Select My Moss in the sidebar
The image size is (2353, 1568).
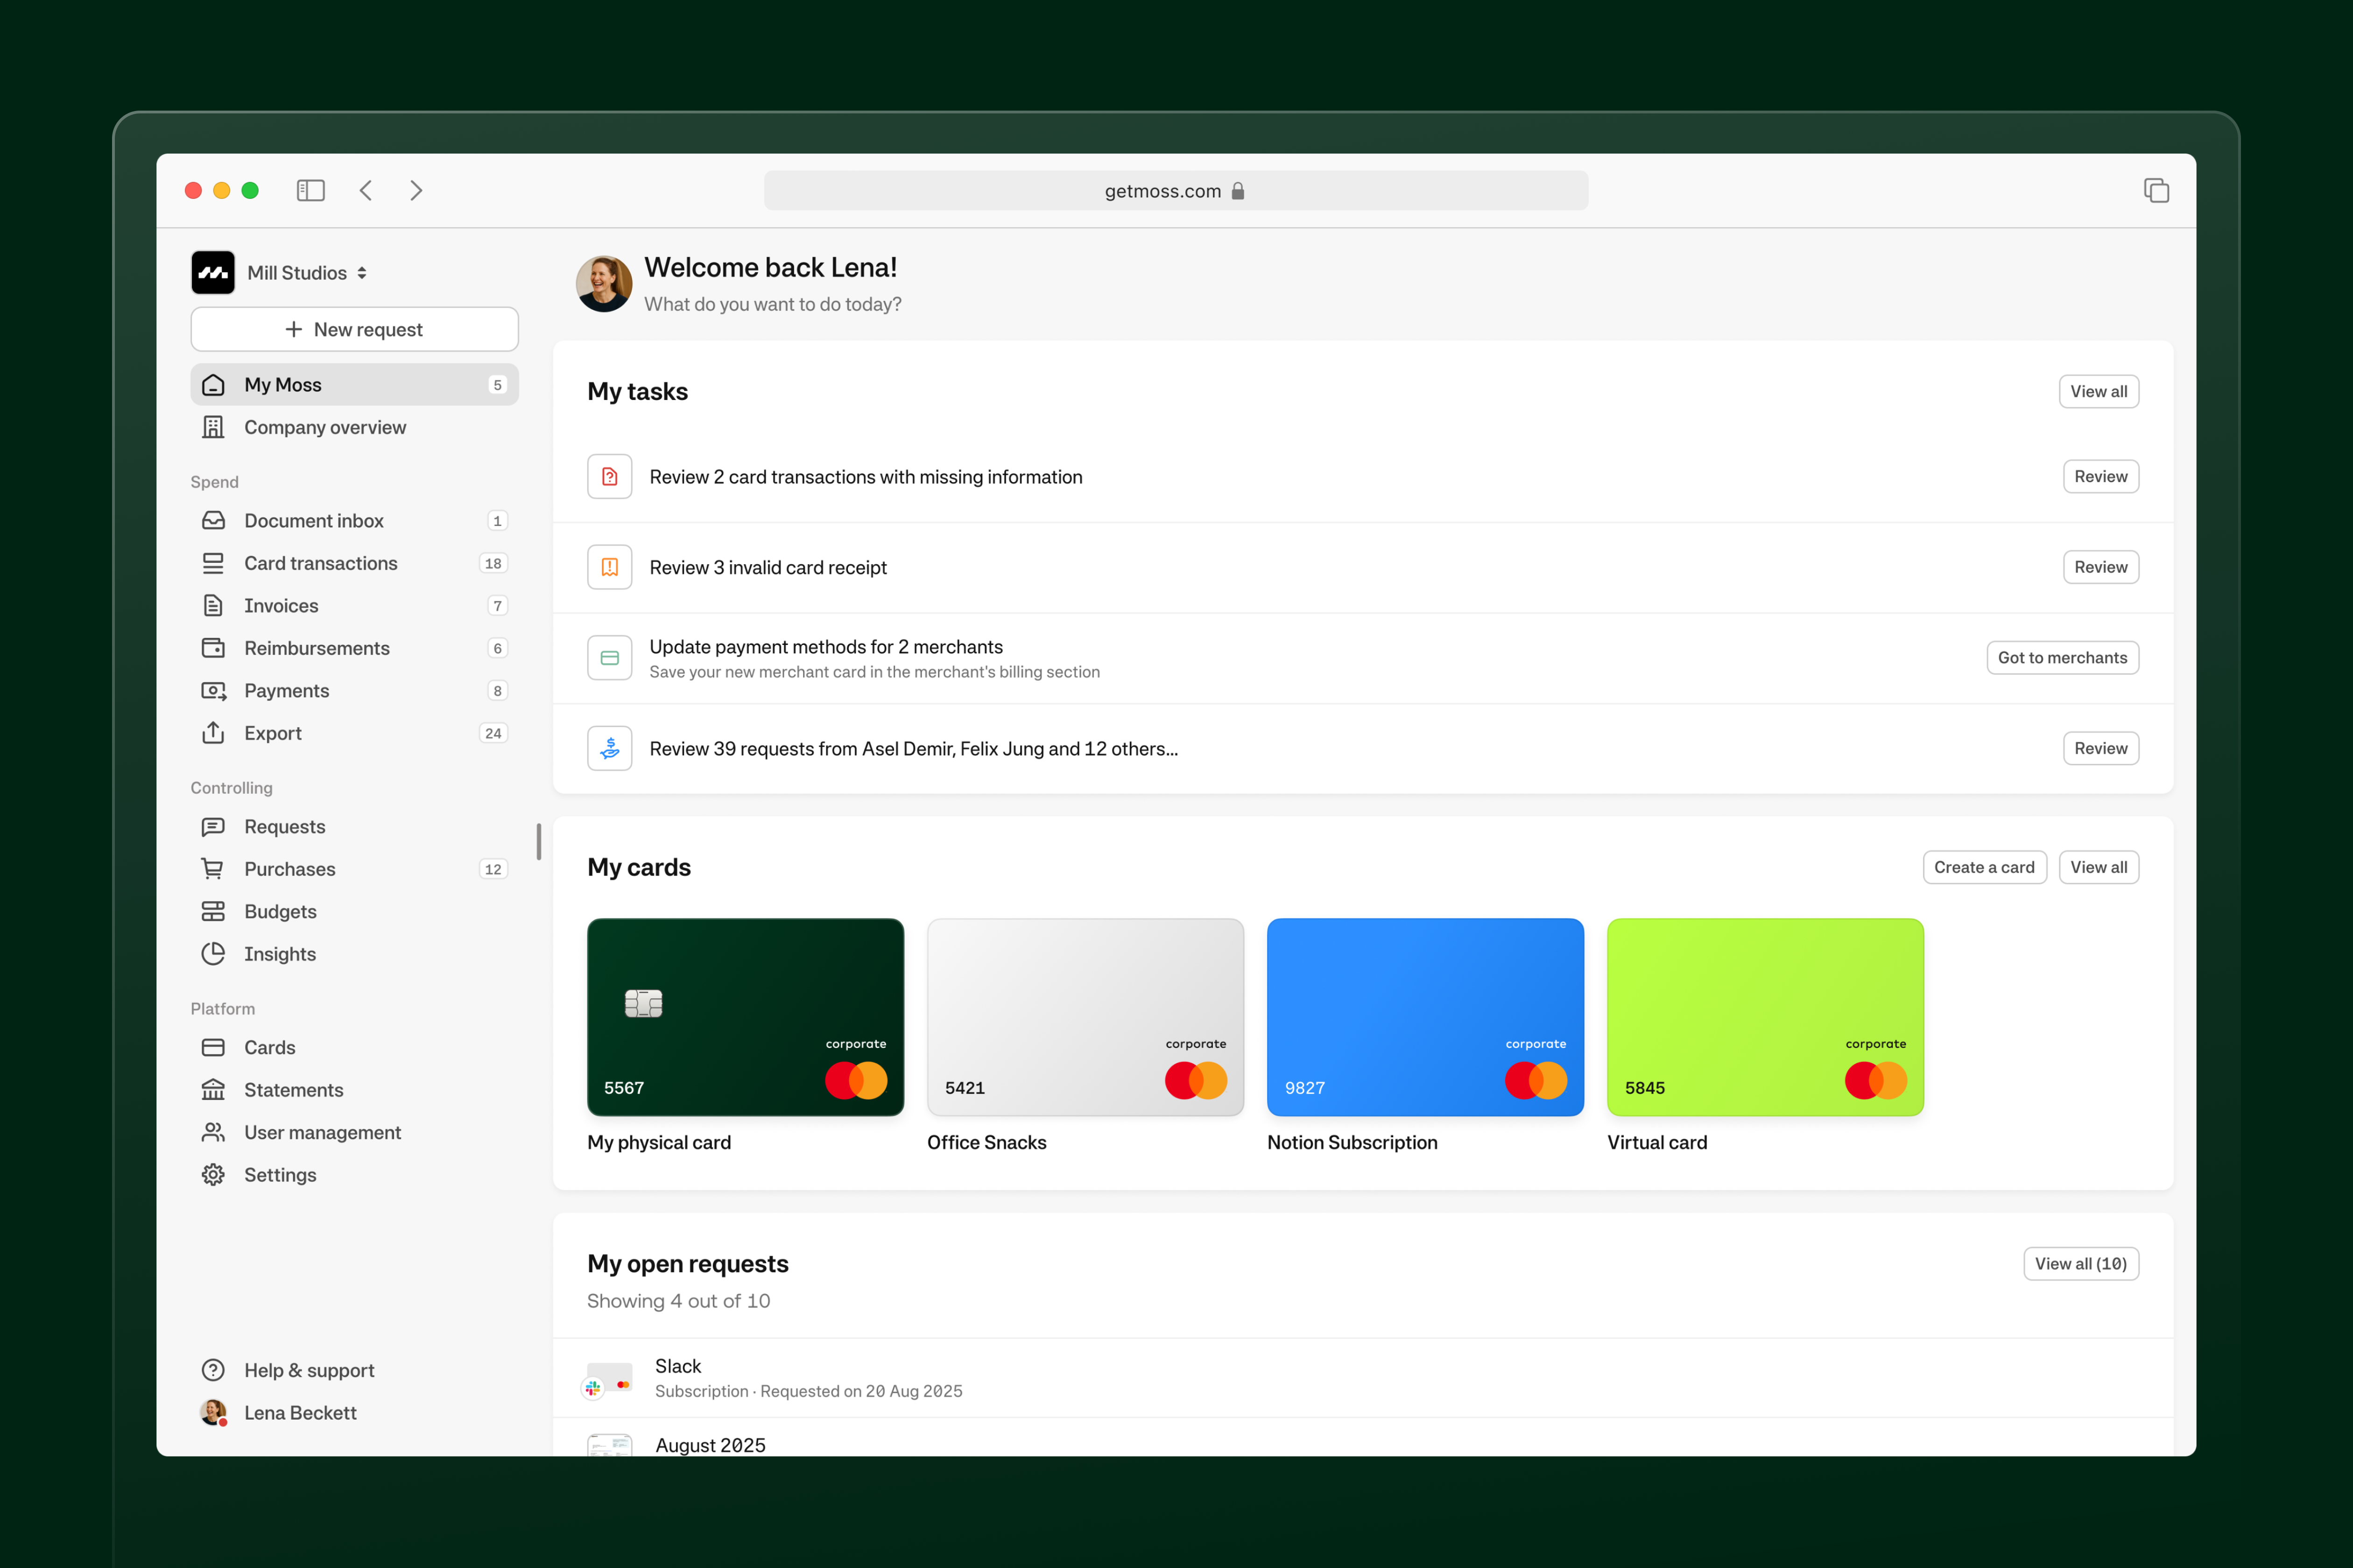(x=282, y=384)
